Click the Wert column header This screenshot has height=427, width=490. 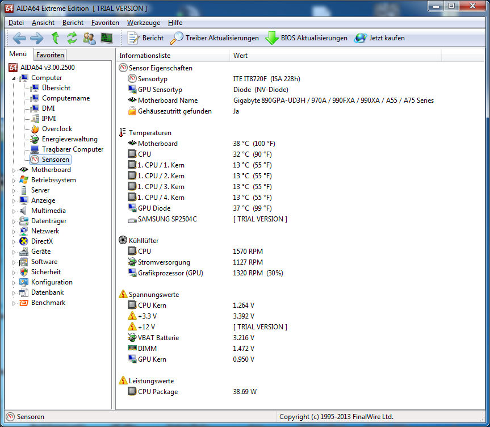[336, 56]
